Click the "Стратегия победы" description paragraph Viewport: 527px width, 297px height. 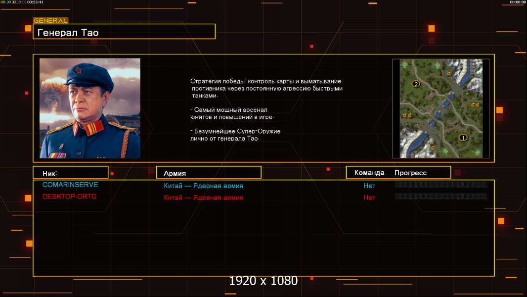[x=266, y=88]
